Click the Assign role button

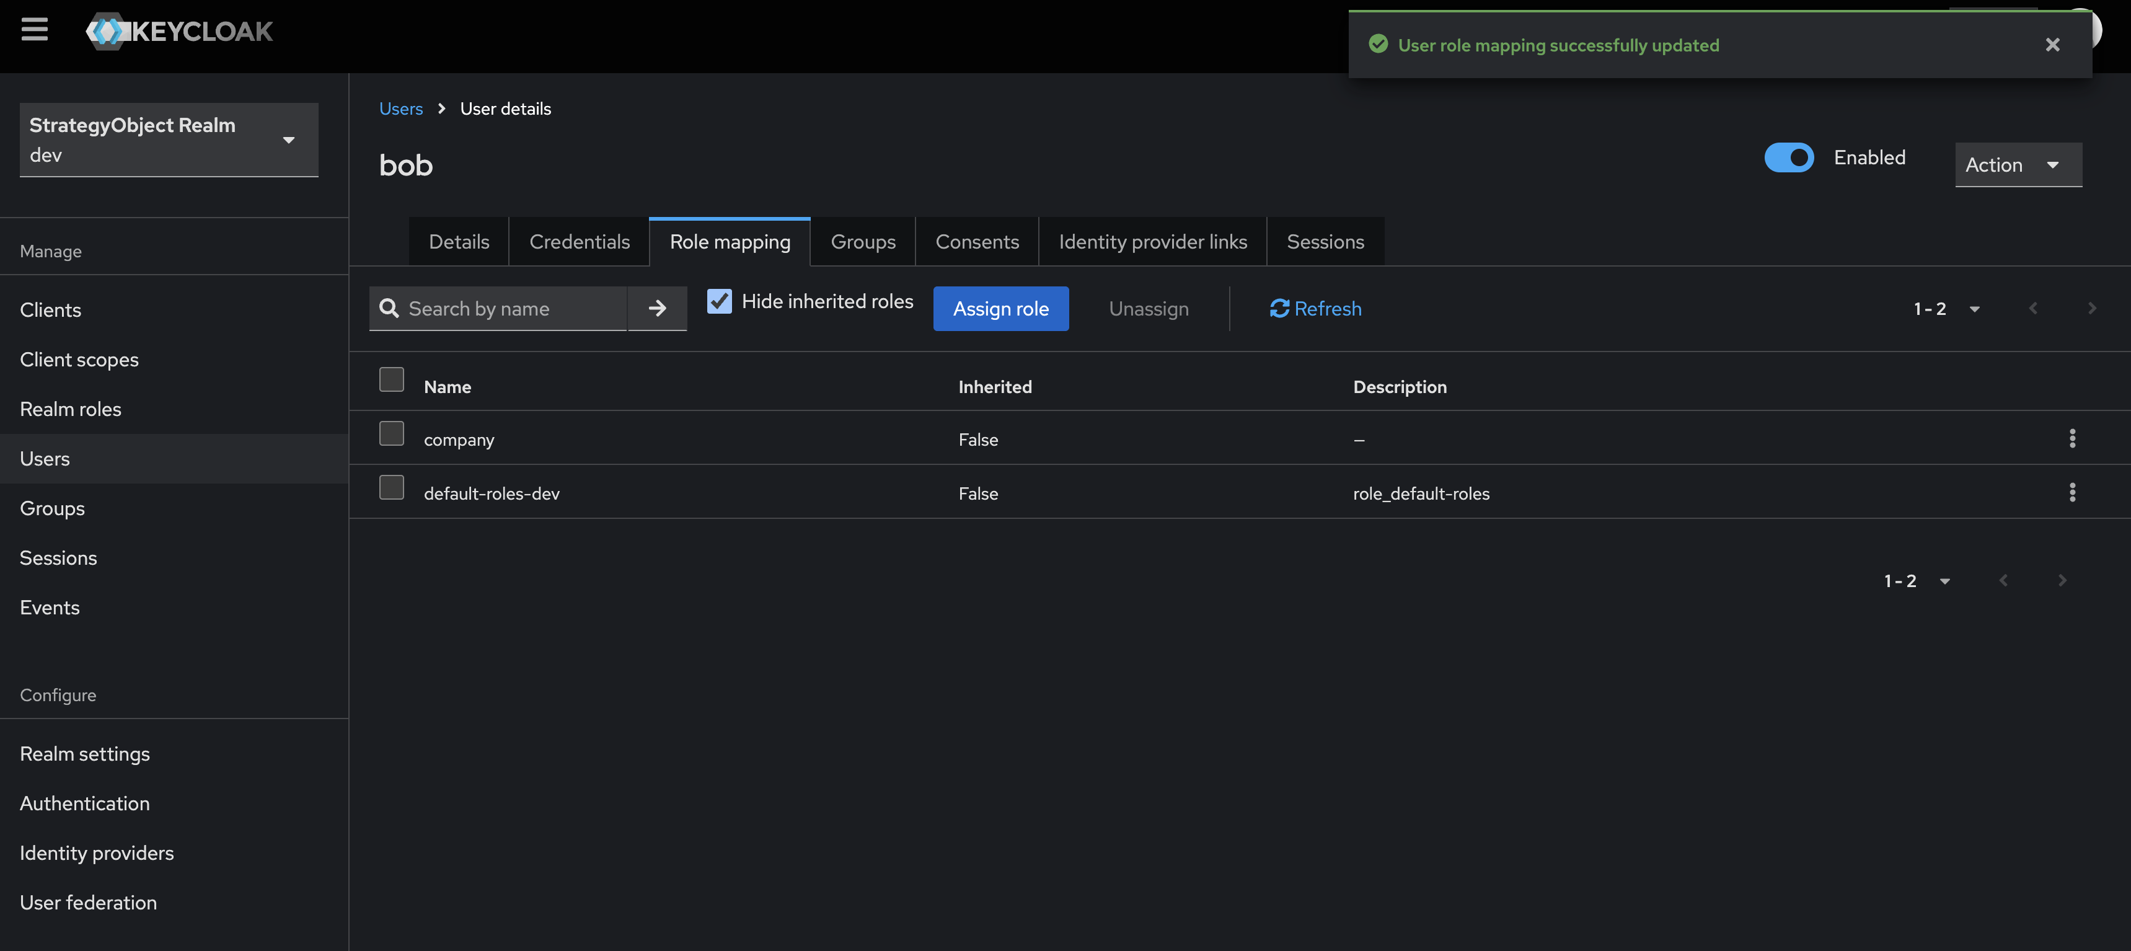(x=1000, y=309)
